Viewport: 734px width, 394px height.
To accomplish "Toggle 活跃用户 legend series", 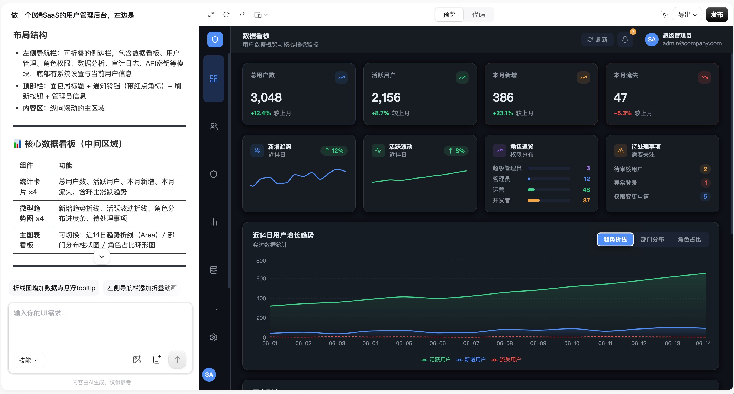I will tap(435, 360).
